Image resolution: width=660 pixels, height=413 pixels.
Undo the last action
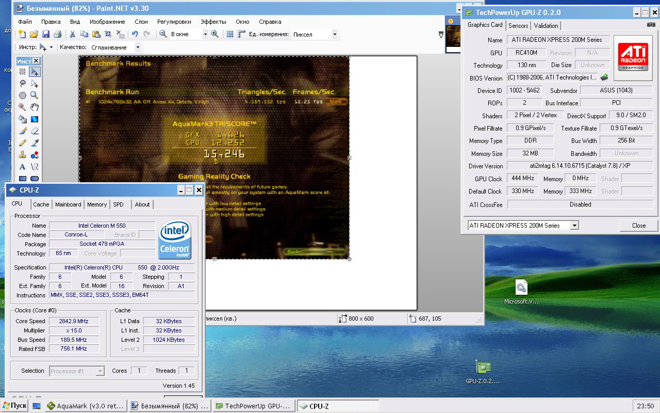pos(135,34)
